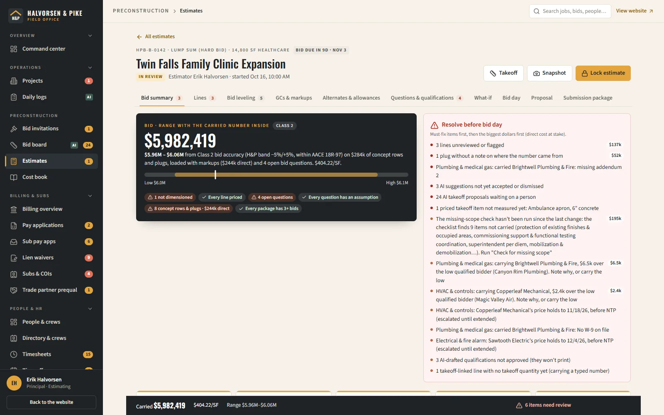Click the Bid invitations gavel icon
The height and width of the screenshot is (415, 664).
pyautogui.click(x=14, y=129)
